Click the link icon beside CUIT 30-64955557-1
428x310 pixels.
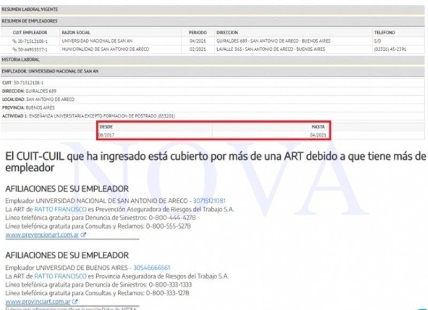pyautogui.click(x=14, y=49)
